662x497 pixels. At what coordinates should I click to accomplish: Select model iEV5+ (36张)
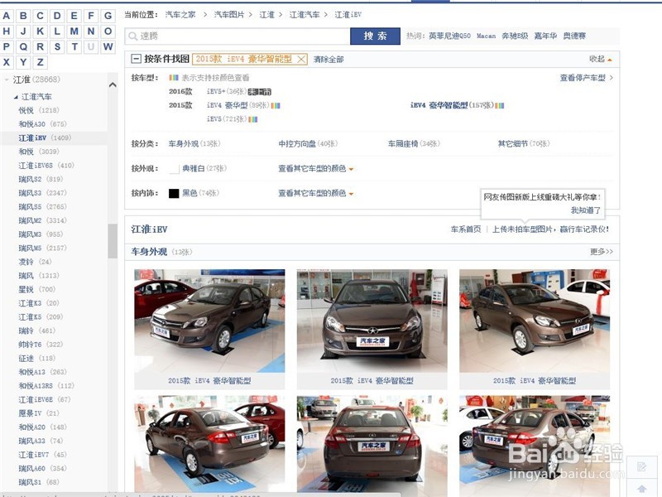coord(227,92)
